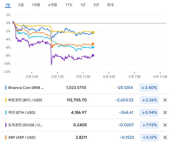Image resolution: width=175 pixels, height=143 pixels.
Task: Remove Dogecoin comparison via X icon
Action: [x=165, y=125]
